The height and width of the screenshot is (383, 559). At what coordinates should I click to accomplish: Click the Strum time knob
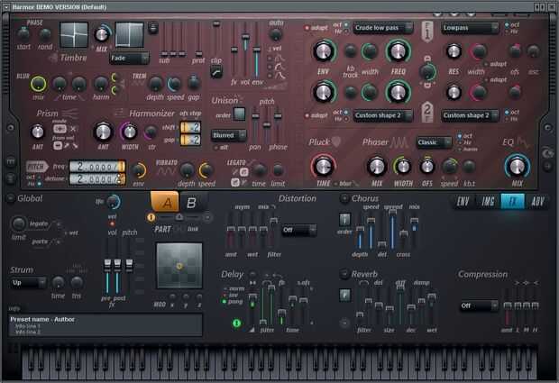(x=58, y=283)
